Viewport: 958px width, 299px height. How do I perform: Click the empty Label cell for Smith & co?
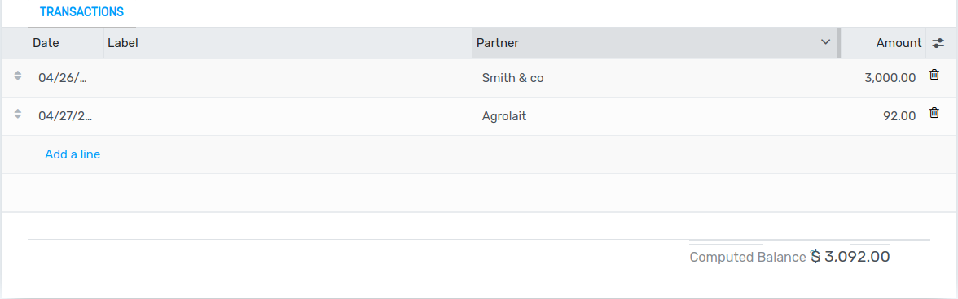tap(288, 78)
